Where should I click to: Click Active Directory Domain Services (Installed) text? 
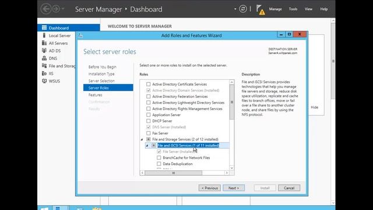point(186,90)
